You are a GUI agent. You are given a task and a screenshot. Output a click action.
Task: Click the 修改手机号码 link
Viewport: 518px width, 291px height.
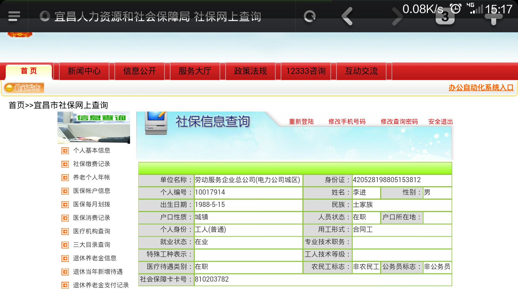347,122
